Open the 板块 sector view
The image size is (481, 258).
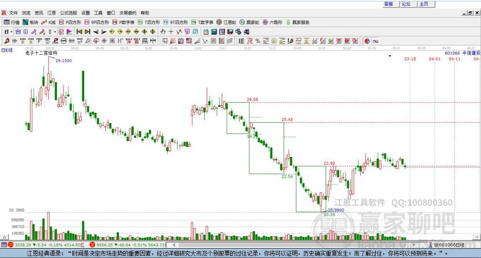[x=31, y=22]
